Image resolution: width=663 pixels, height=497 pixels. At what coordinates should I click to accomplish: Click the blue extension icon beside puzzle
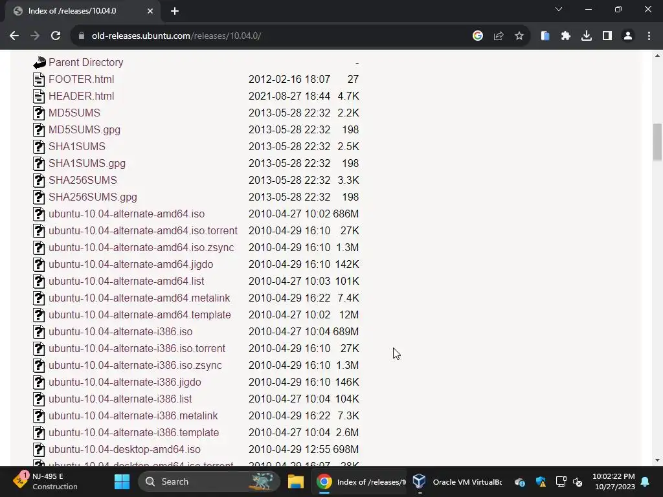[545, 36]
